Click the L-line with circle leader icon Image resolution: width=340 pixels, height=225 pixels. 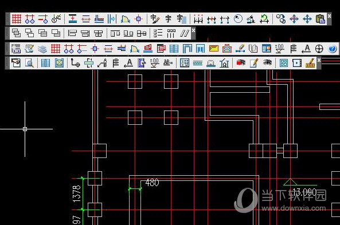point(76,63)
